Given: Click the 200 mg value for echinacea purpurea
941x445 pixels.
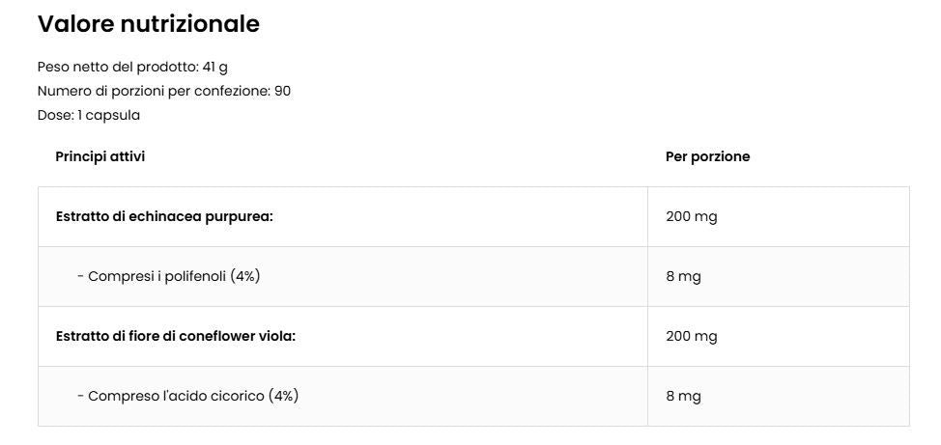Looking at the screenshot, I should click(x=691, y=217).
